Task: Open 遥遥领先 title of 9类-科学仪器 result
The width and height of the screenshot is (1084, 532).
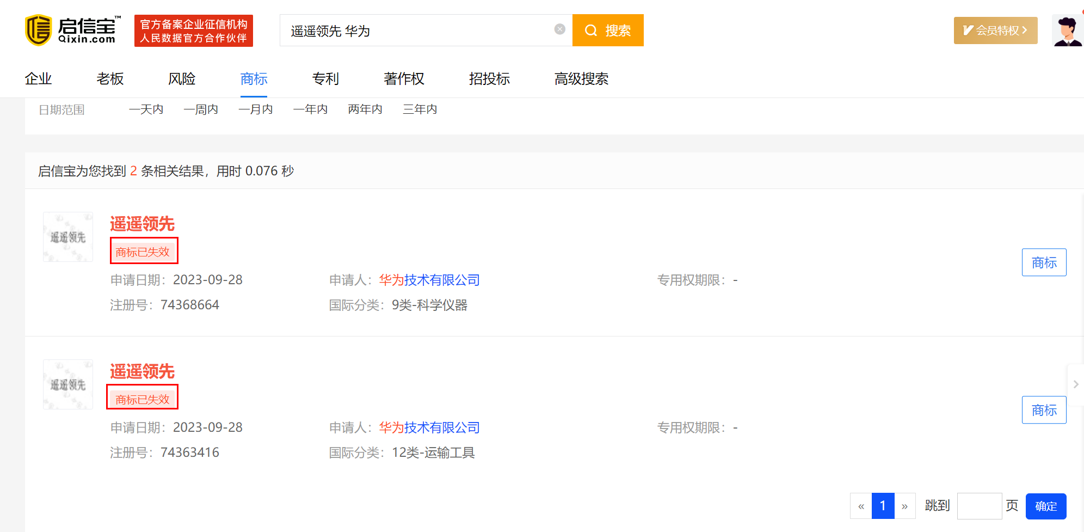Action: [142, 224]
